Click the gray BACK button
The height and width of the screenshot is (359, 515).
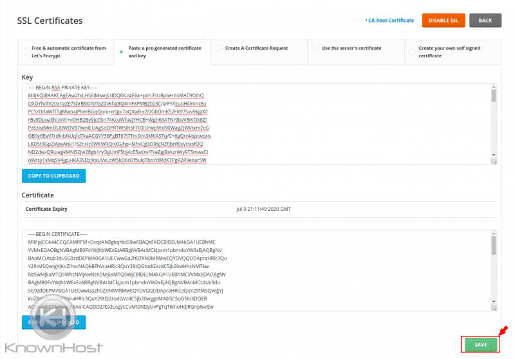tap(485, 21)
